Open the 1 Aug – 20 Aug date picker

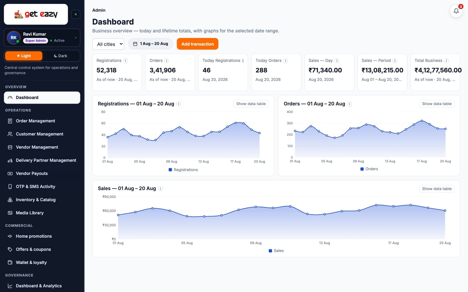click(150, 44)
